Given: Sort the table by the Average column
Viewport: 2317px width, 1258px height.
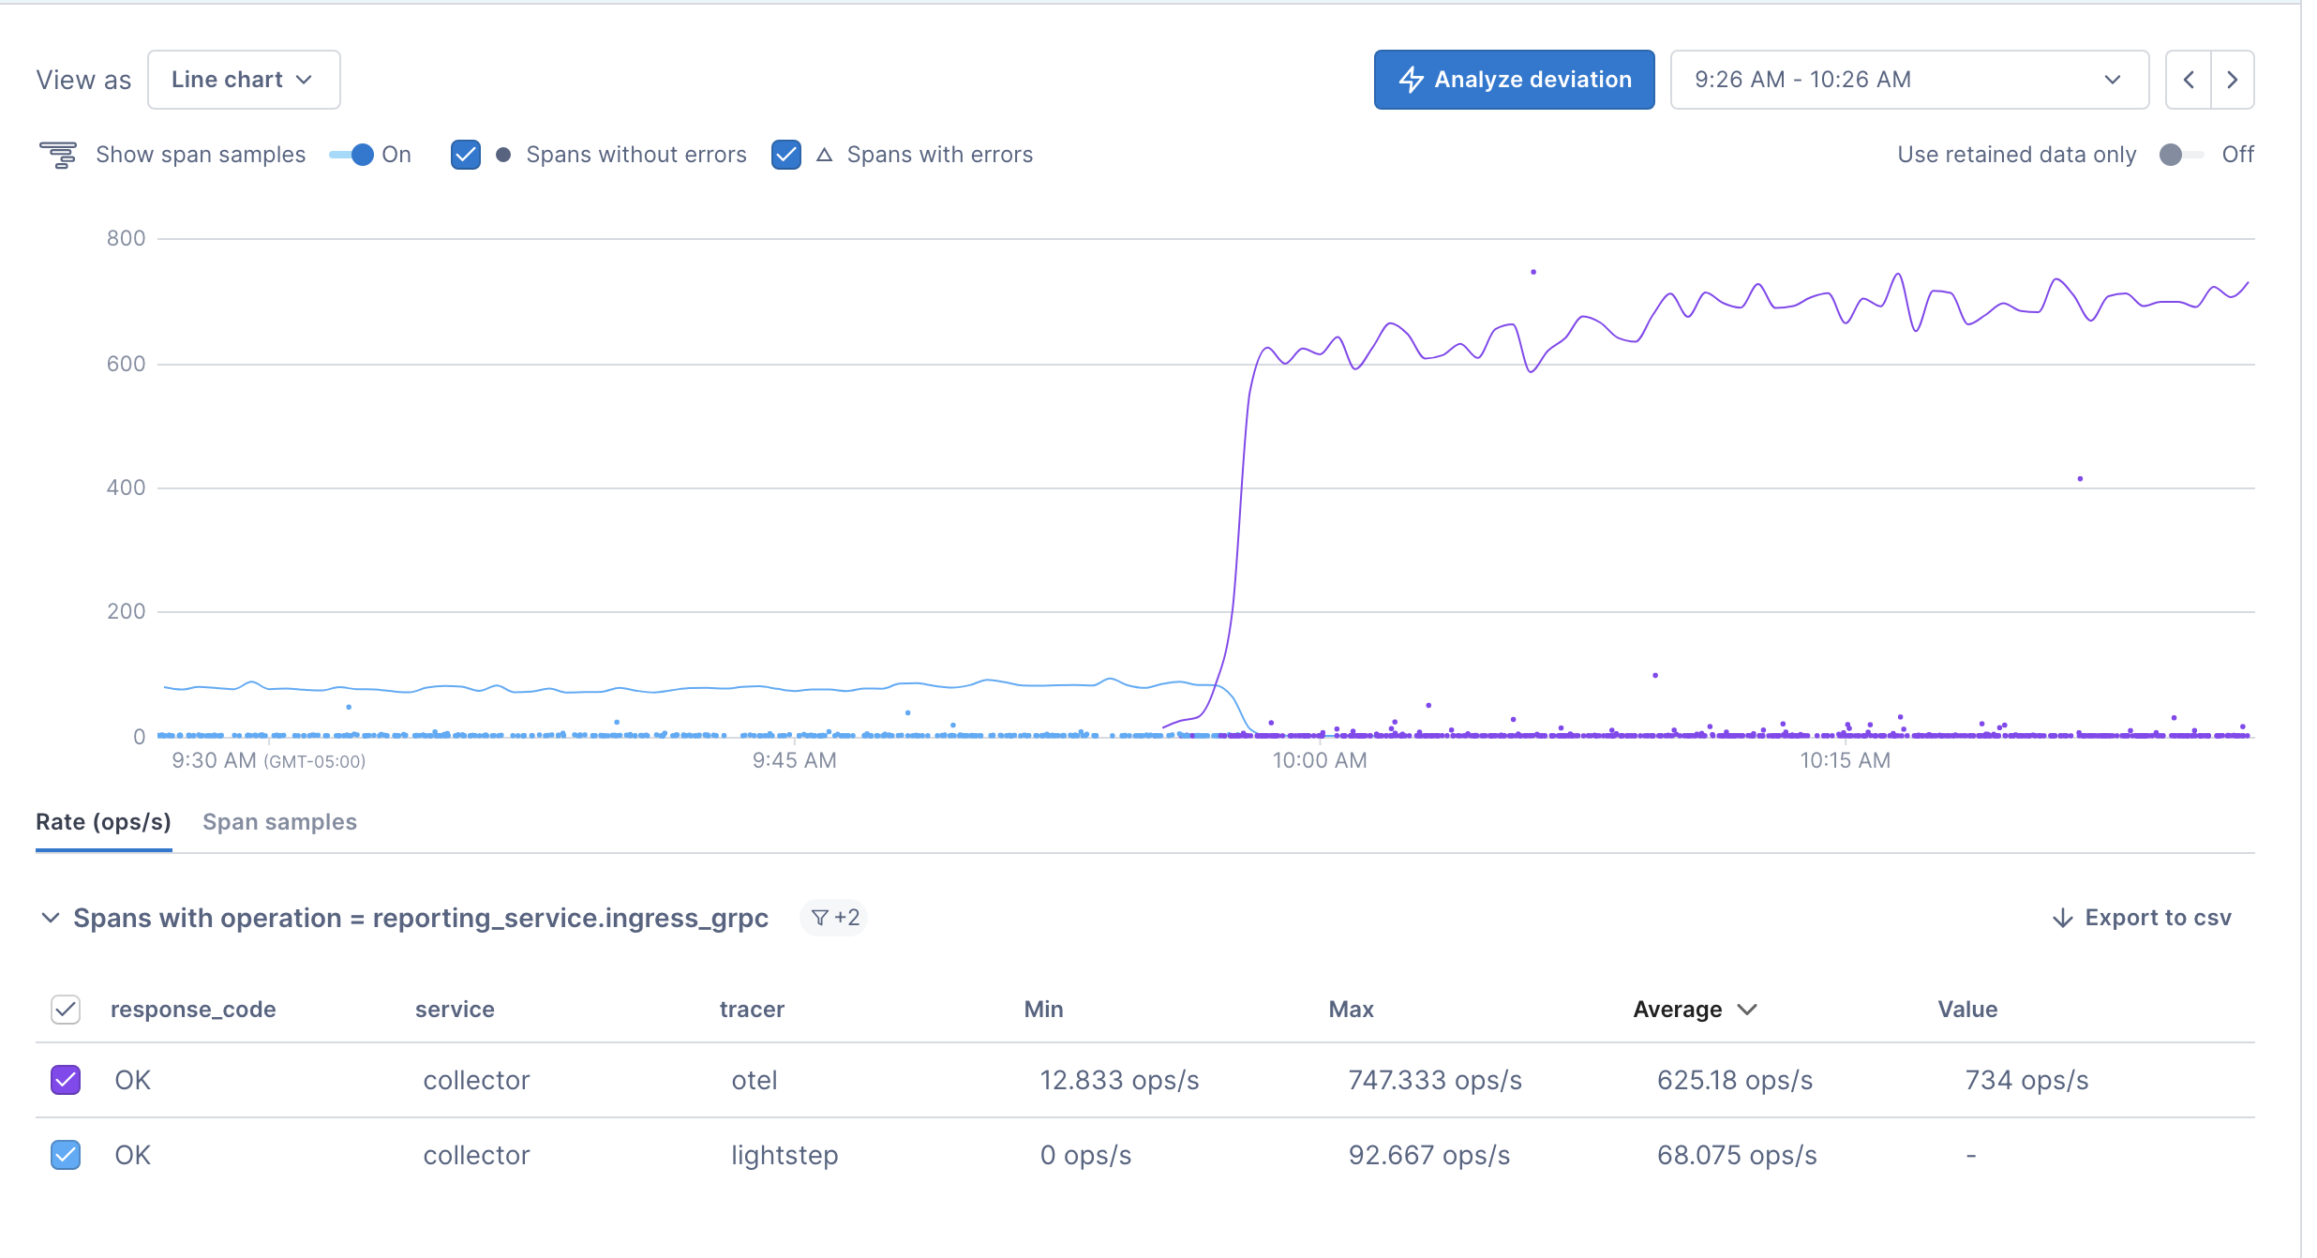Looking at the screenshot, I should pos(1693,1010).
